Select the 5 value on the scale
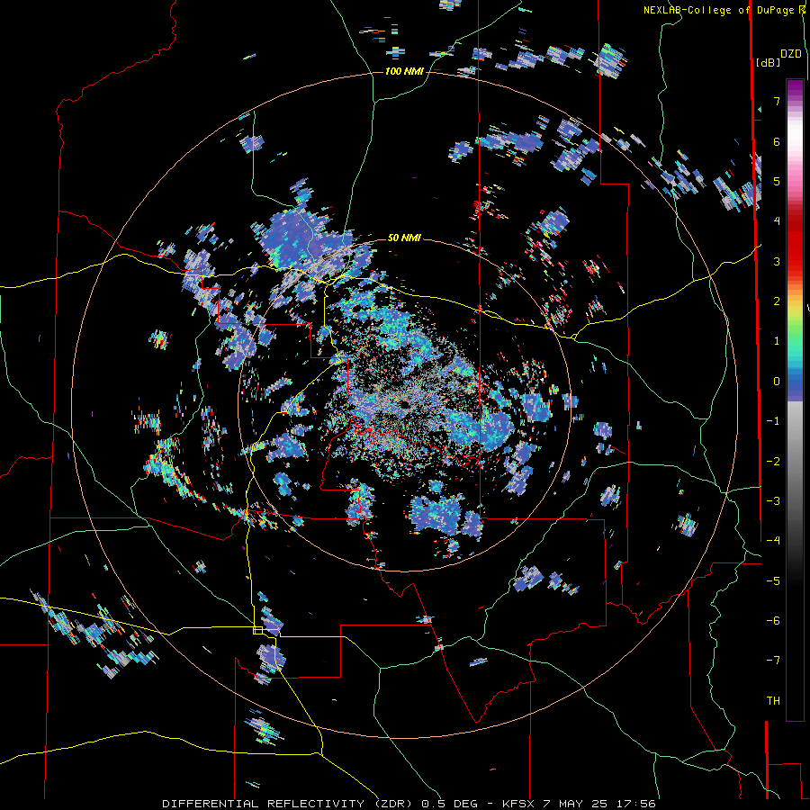The height and width of the screenshot is (810, 810). (x=777, y=181)
